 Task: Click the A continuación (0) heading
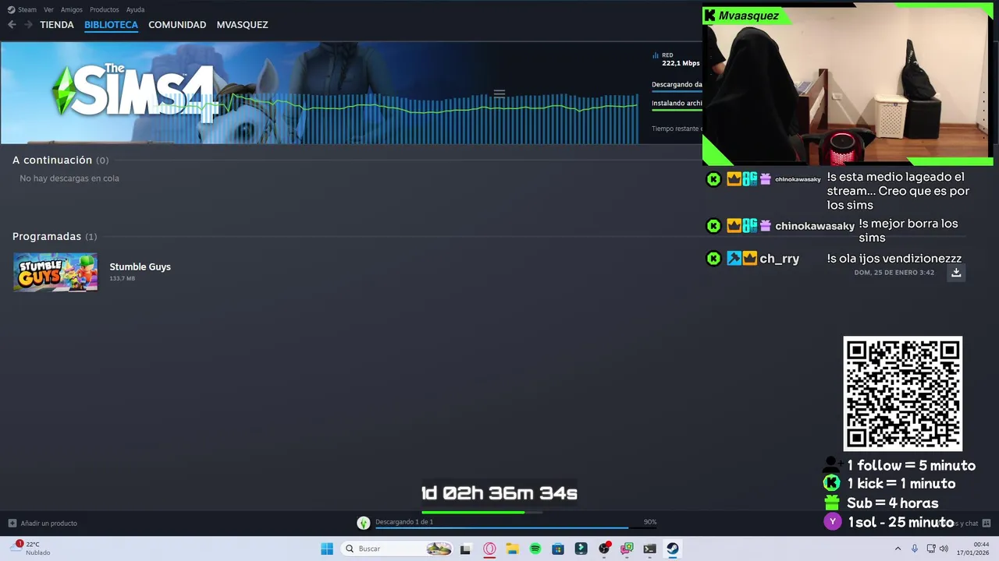pos(60,160)
